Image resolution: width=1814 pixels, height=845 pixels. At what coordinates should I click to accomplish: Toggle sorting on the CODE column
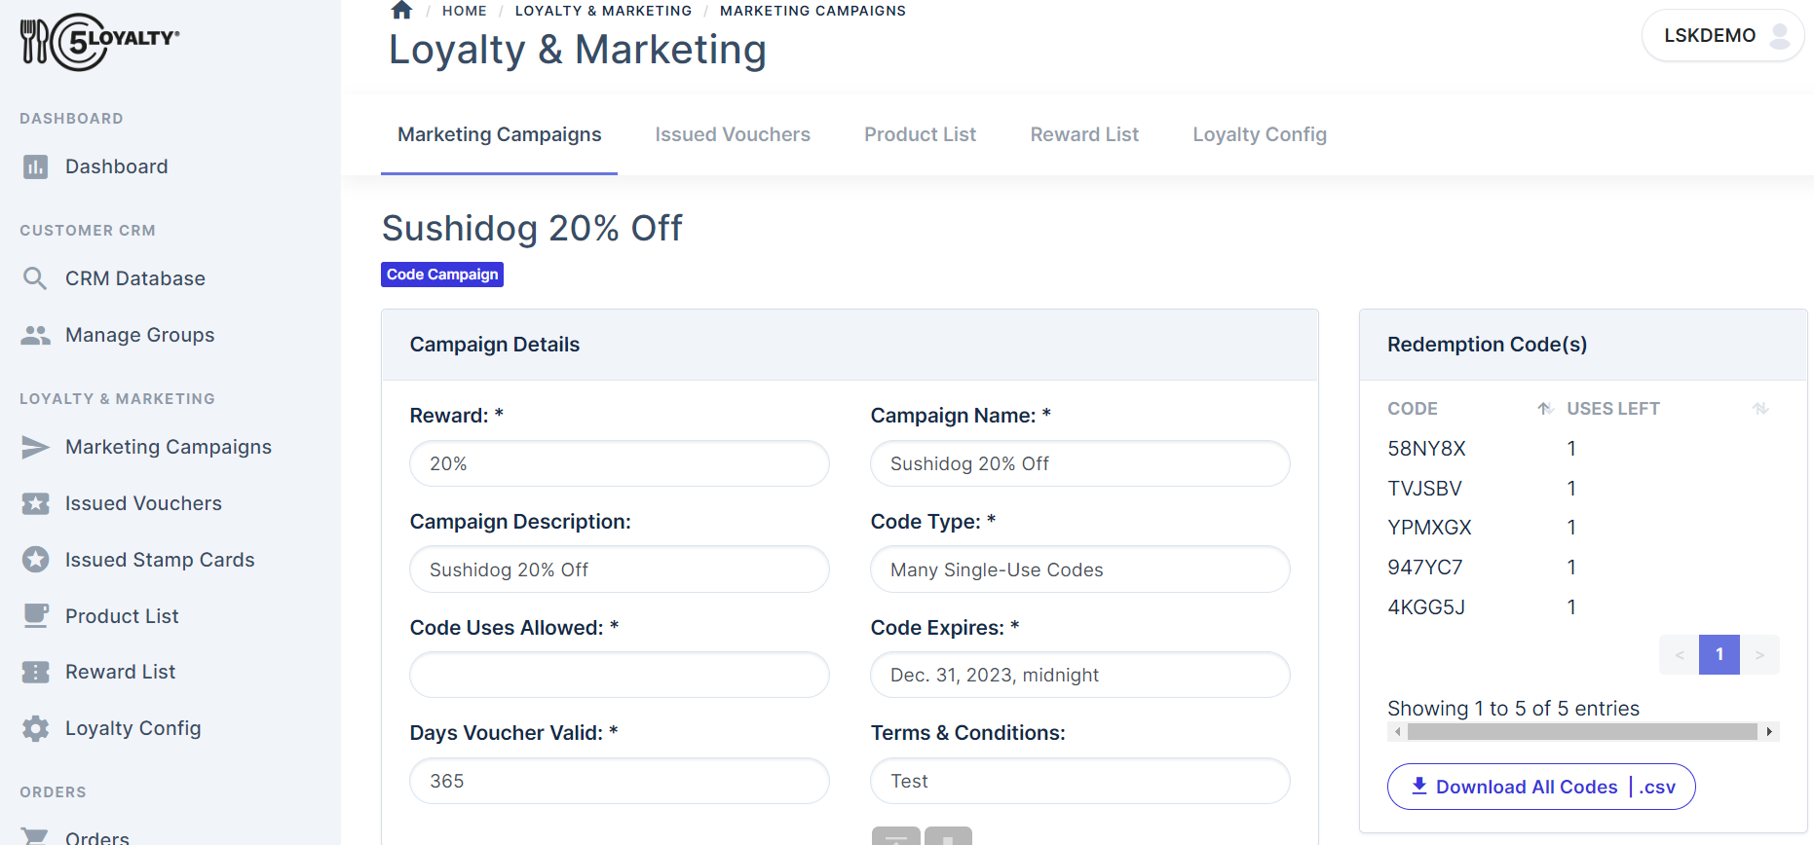point(1543,408)
